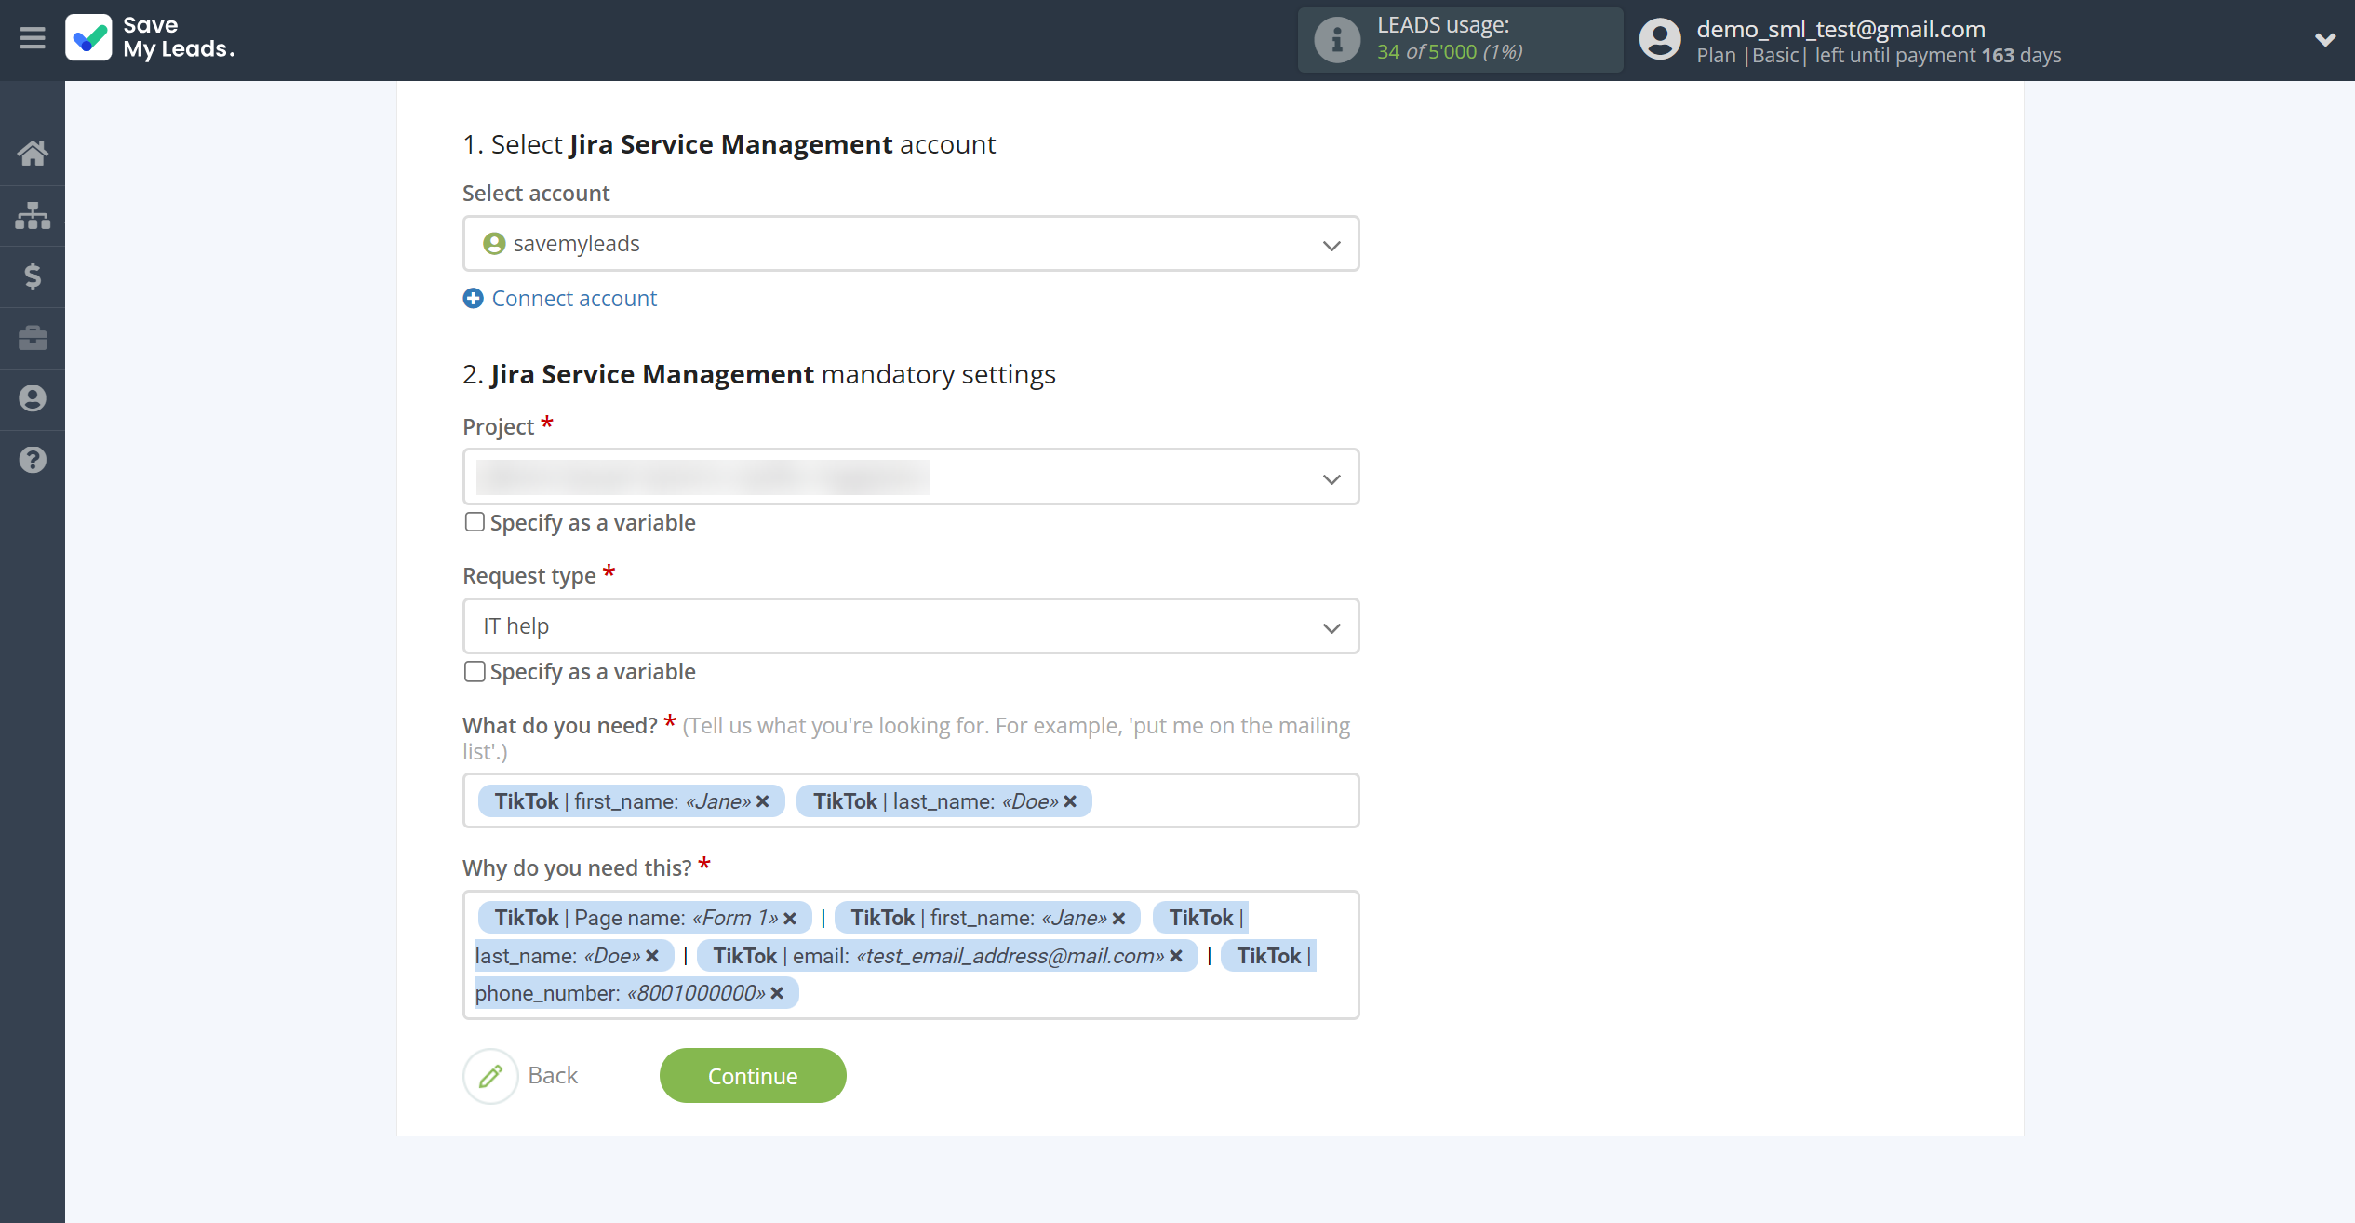
Task: Open briefcase icon in sidebar
Action: [33, 338]
